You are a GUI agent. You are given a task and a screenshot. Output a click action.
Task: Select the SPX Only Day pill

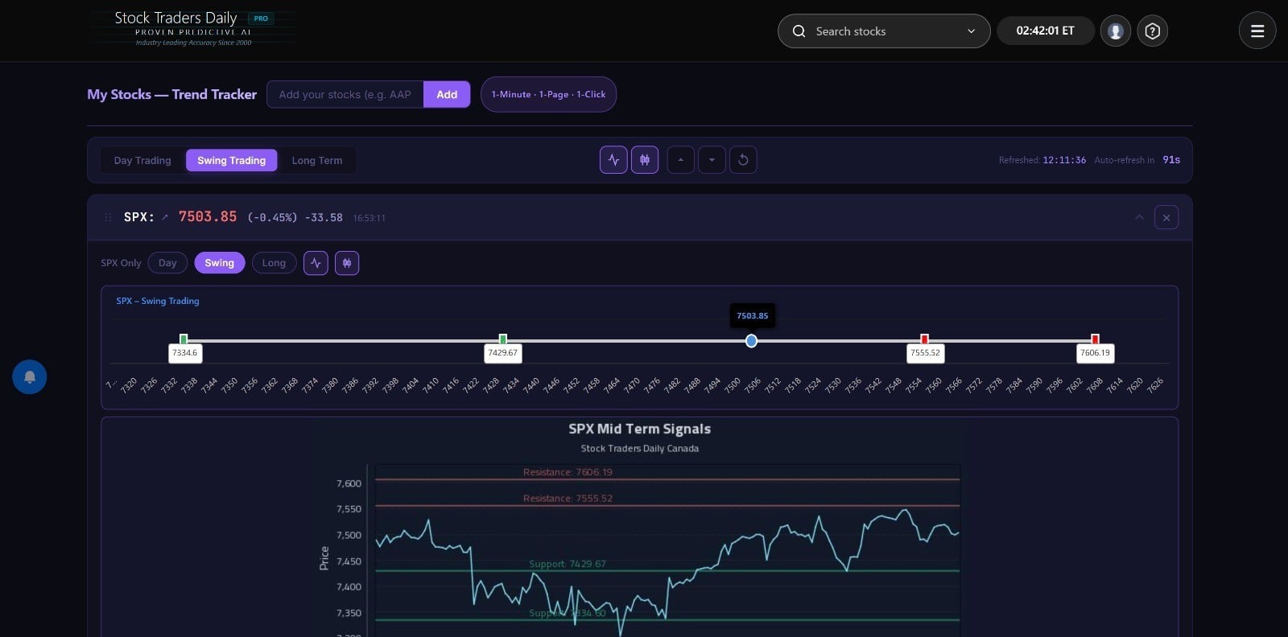167,263
